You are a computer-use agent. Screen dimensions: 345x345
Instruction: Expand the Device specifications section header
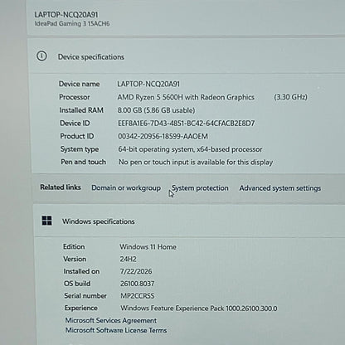pyautogui.click(x=187, y=56)
